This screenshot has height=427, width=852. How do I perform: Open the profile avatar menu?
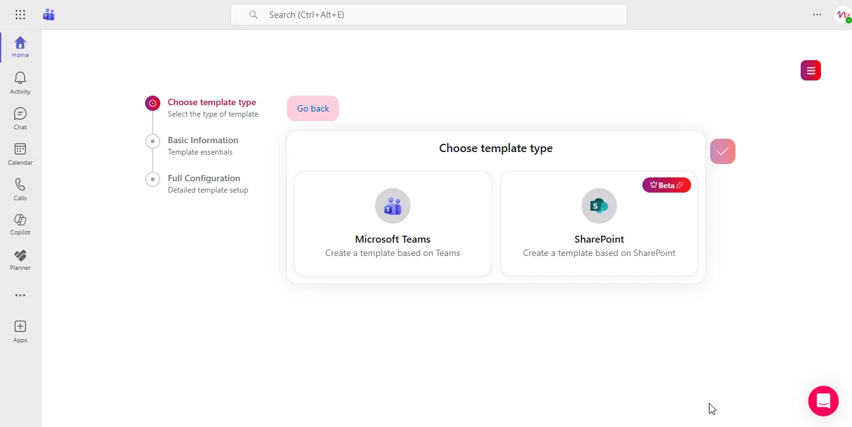(x=843, y=15)
